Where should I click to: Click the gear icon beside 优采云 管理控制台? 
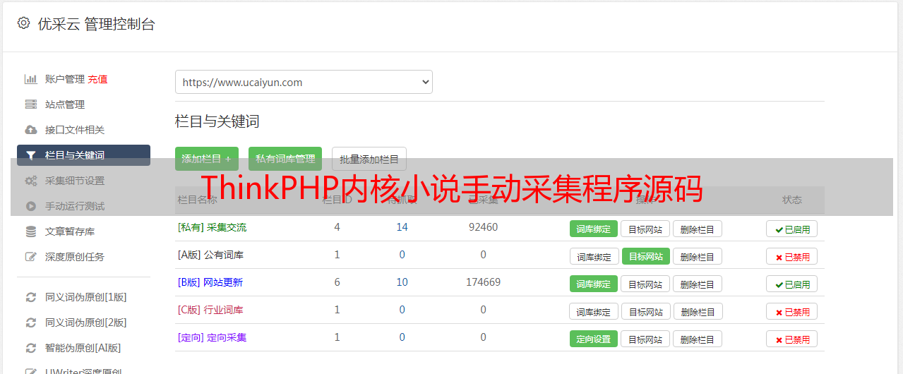[24, 23]
